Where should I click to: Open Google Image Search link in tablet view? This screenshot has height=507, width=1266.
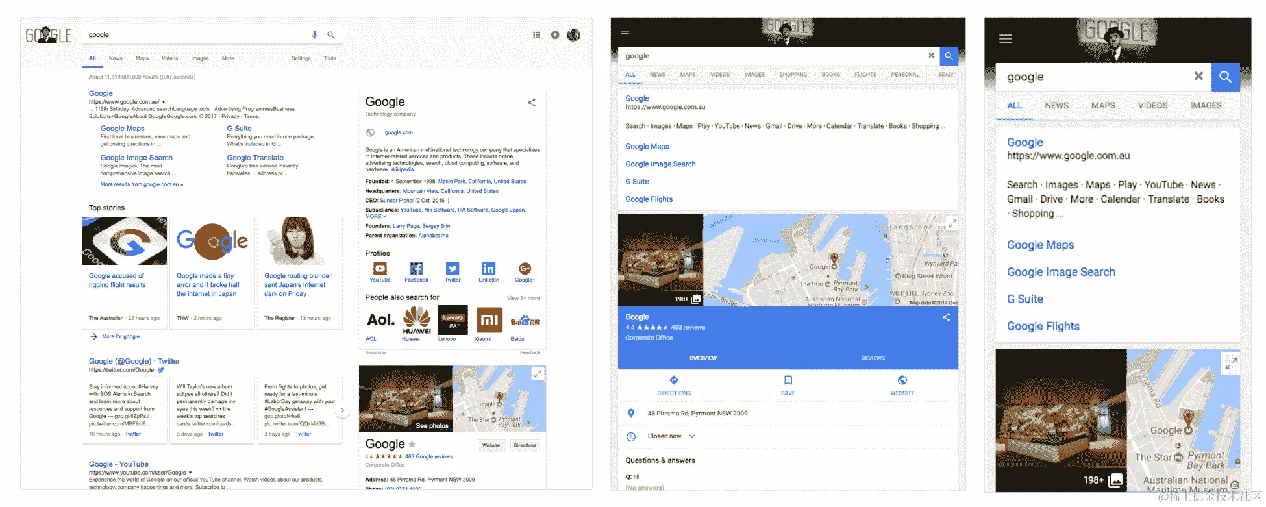click(x=660, y=164)
